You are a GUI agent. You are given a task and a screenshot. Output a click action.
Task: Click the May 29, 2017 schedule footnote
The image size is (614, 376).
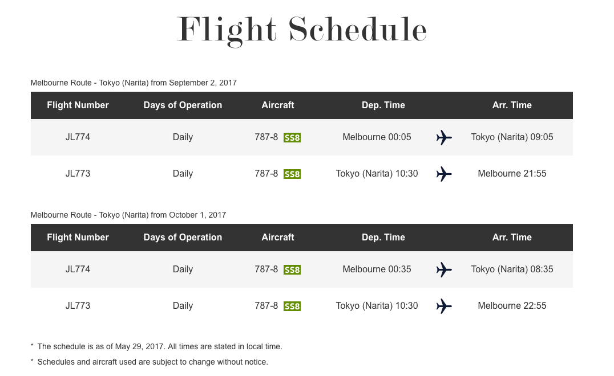click(x=156, y=347)
